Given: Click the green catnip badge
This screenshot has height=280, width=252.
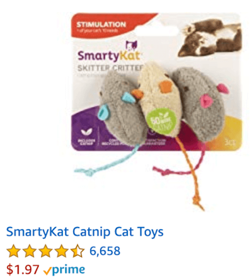Looking at the screenshot, I should tap(162, 121).
